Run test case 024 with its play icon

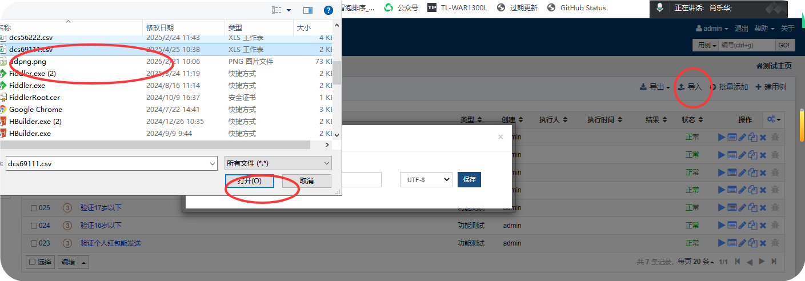pos(721,226)
